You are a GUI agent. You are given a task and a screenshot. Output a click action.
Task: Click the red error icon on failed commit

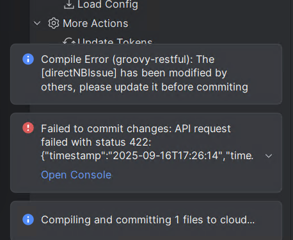[x=28, y=128]
